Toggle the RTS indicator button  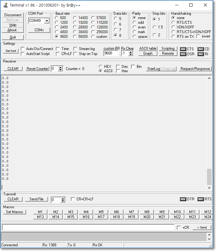tap(201, 199)
